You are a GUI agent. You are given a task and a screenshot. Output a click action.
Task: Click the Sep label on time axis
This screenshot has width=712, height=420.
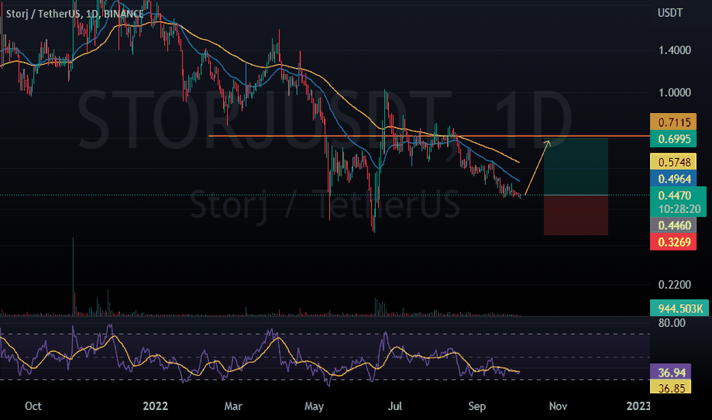click(x=477, y=406)
